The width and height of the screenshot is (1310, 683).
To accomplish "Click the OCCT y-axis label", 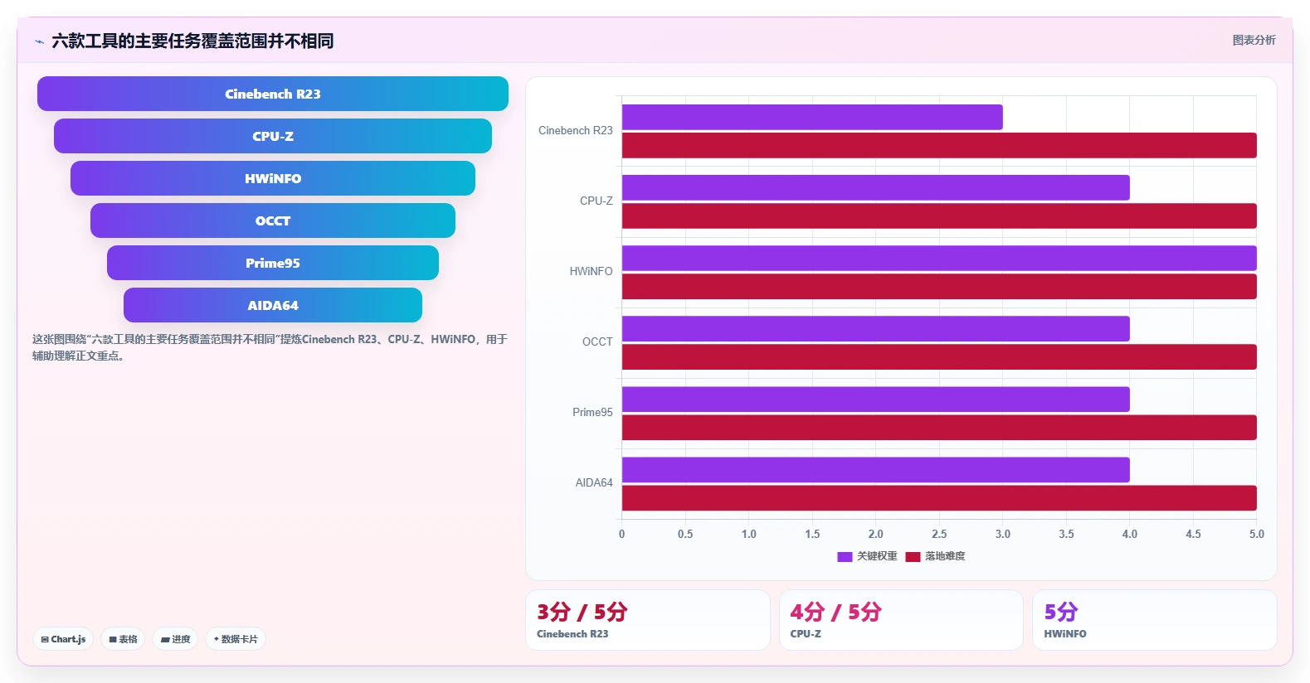I will [597, 341].
